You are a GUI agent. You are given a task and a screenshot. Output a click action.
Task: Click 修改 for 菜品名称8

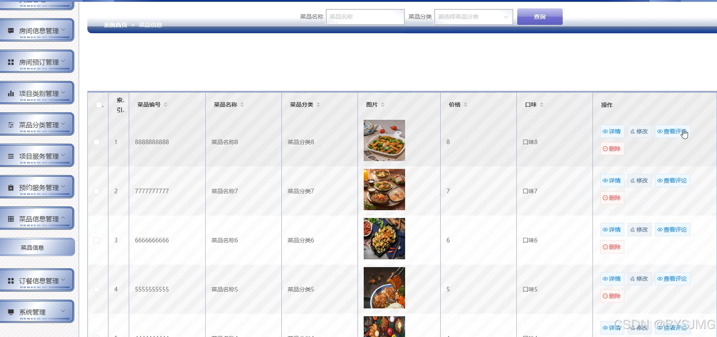point(639,131)
